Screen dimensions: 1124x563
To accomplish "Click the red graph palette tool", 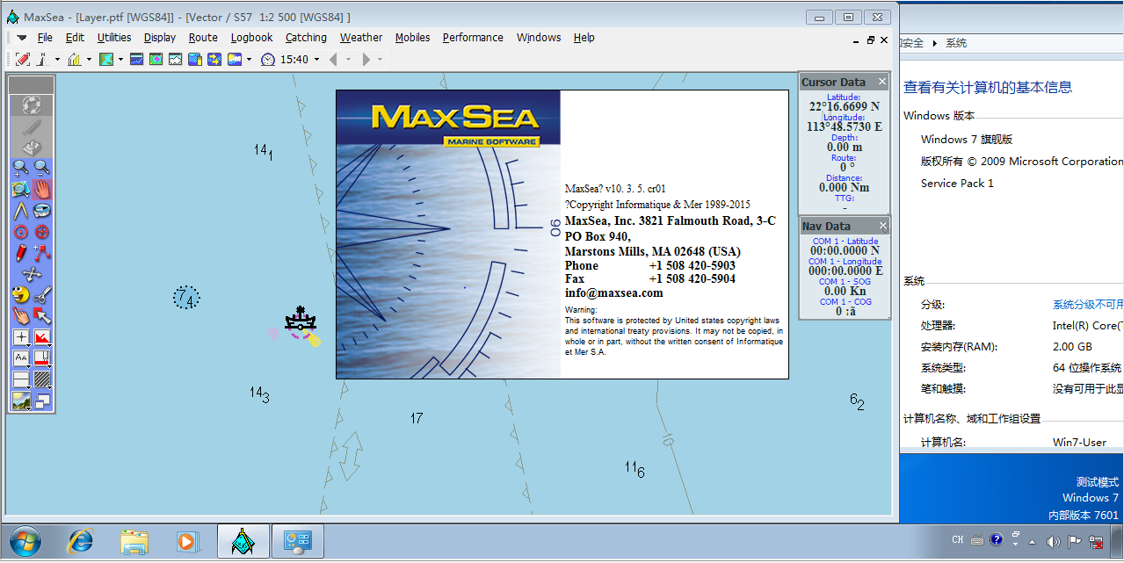I will tap(42, 337).
